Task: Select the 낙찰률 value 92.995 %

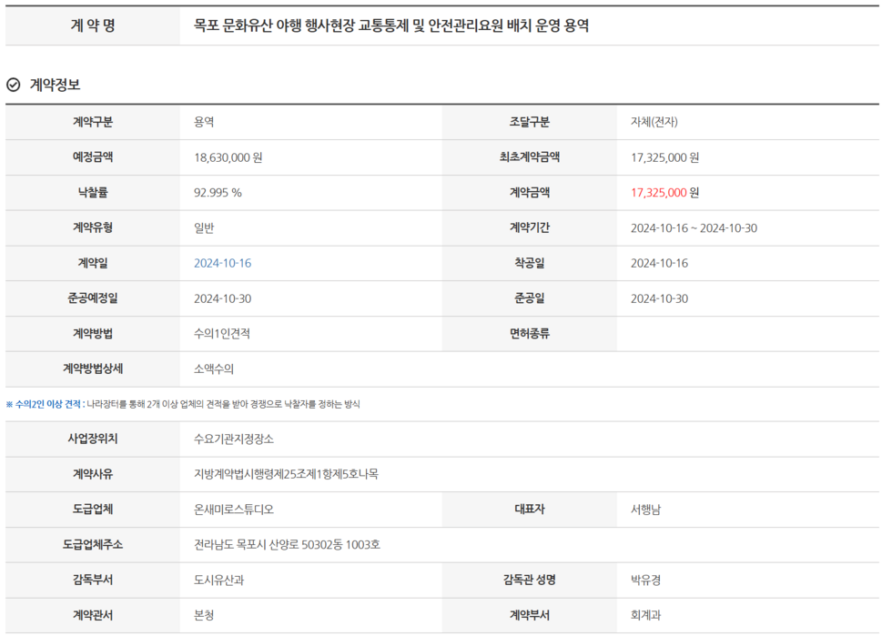Action: pos(218,192)
